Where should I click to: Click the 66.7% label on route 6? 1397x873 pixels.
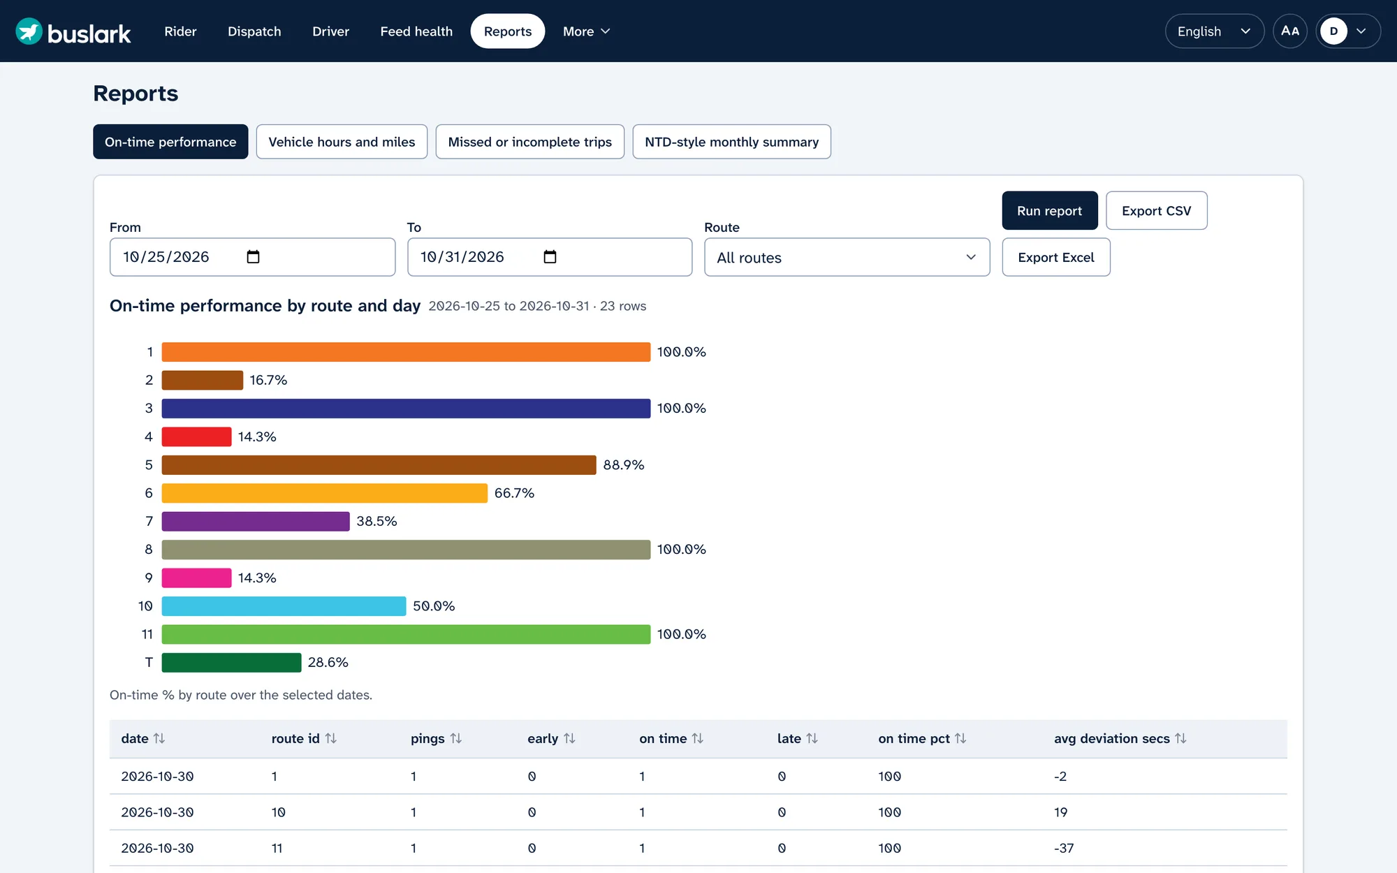514,493
